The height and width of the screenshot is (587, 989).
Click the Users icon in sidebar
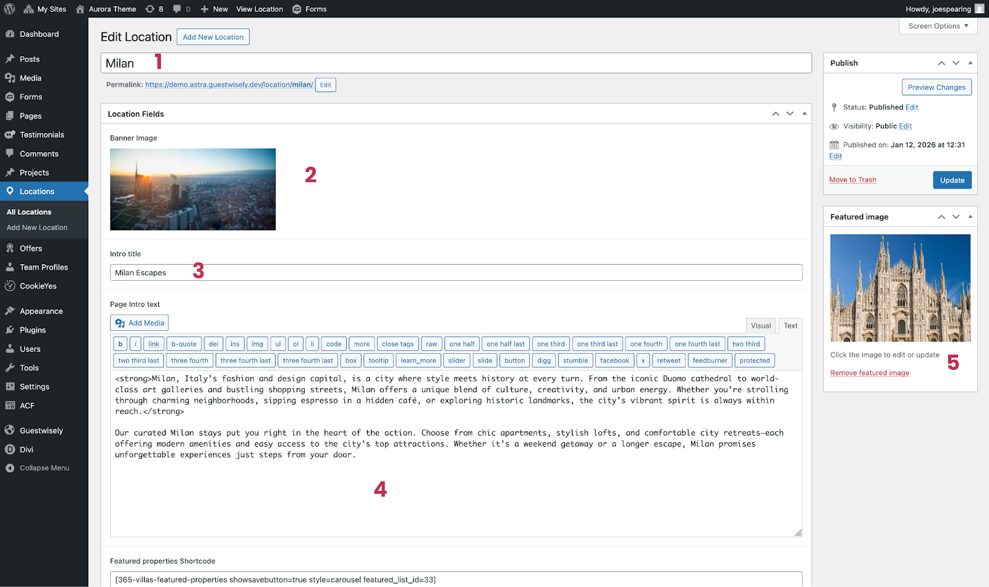click(x=10, y=349)
